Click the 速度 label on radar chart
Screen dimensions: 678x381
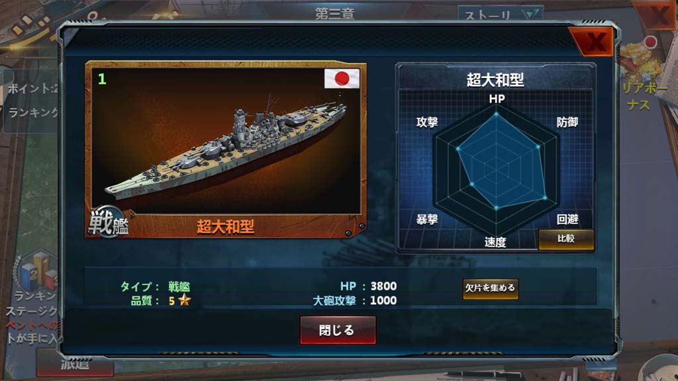click(x=495, y=242)
